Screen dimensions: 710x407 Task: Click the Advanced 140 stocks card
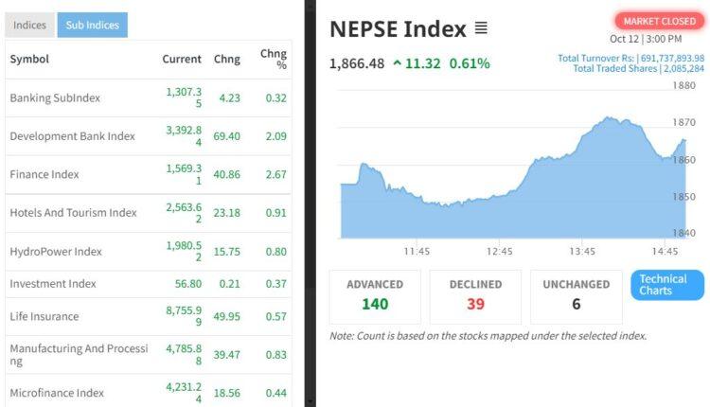click(375, 294)
